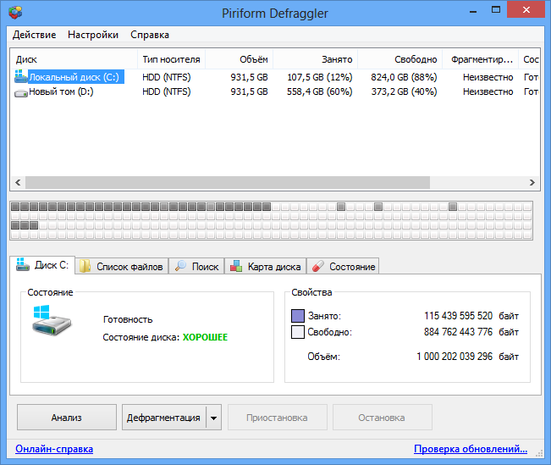Click the Дефрагментация button

[163, 418]
